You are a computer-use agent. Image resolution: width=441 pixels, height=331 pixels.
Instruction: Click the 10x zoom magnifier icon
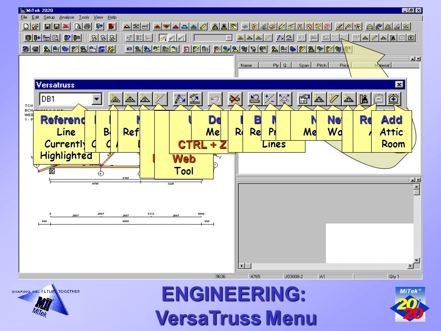click(x=113, y=38)
